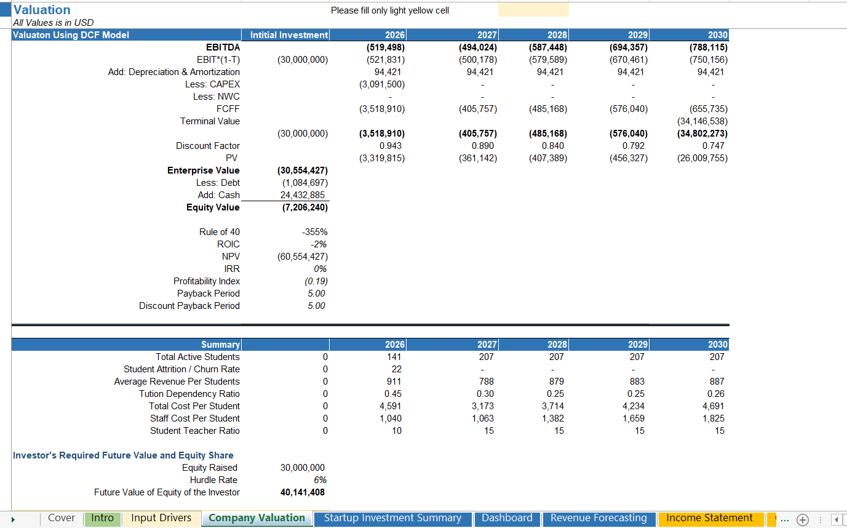Viewport: 847px width, 528px height.
Task: Open the Dashboard sheet
Action: pyautogui.click(x=507, y=519)
